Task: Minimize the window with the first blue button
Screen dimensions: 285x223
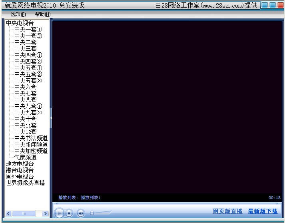Action: click(x=265, y=5)
